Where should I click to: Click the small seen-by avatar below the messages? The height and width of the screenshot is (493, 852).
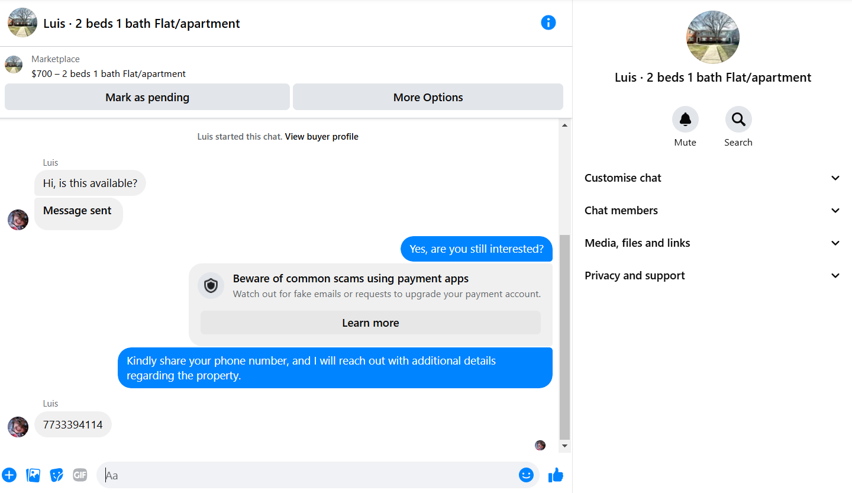pos(540,445)
